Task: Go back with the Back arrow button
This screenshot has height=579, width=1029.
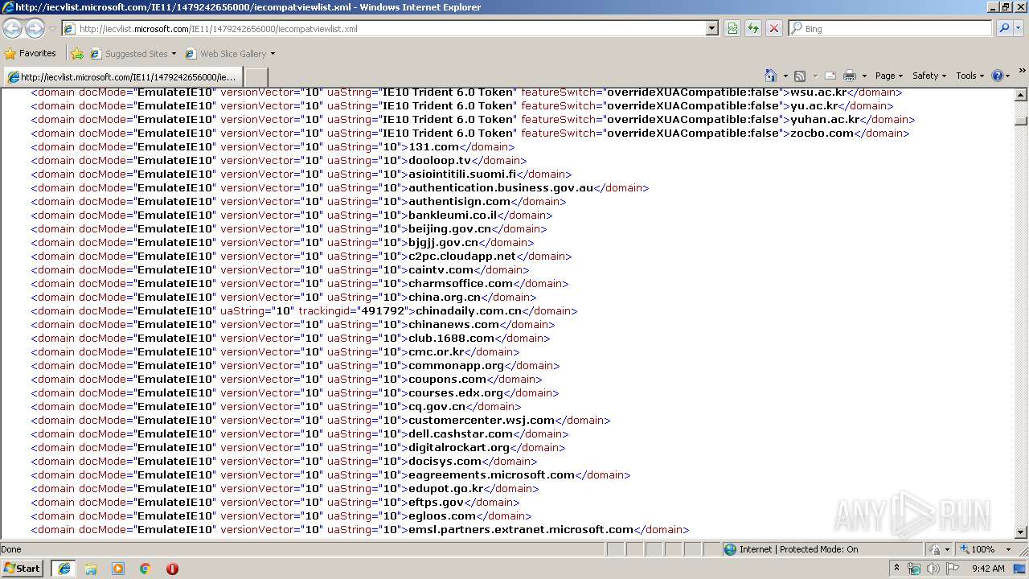Action: coord(13,29)
